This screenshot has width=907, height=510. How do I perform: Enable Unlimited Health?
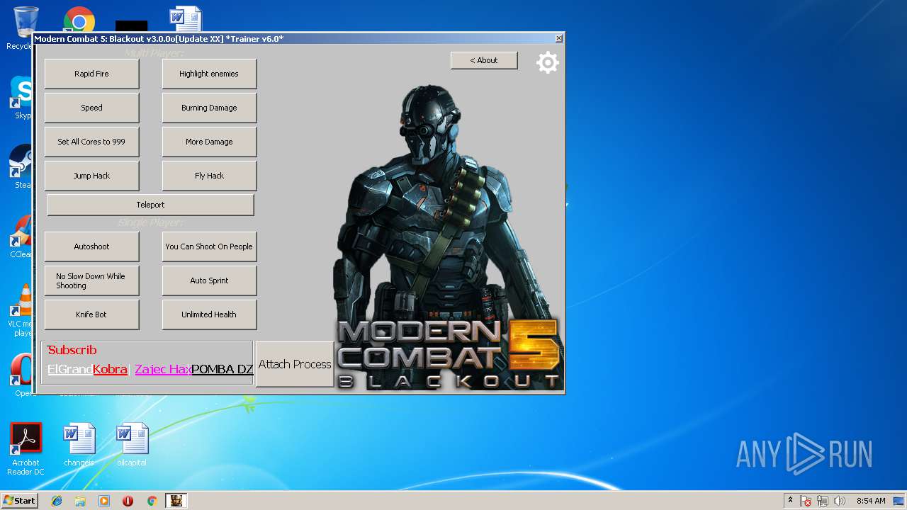[x=209, y=314]
